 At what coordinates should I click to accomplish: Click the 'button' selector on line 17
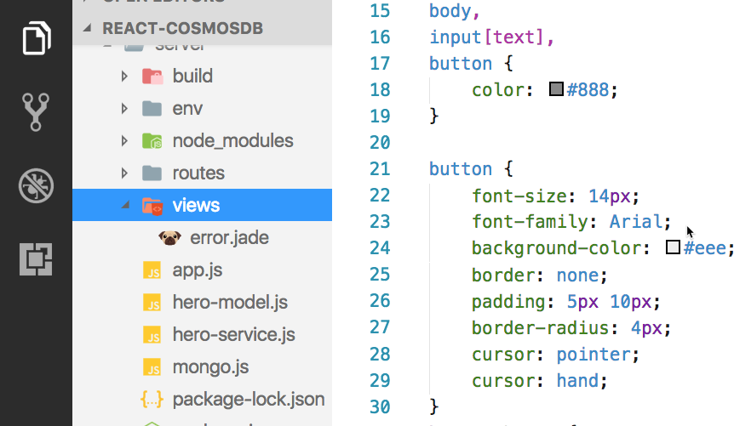pos(461,63)
